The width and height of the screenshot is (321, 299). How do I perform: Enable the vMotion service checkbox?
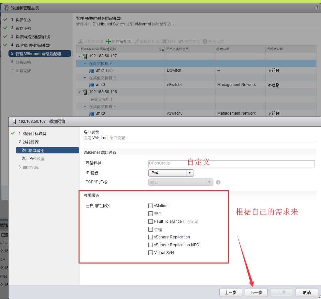151,206
